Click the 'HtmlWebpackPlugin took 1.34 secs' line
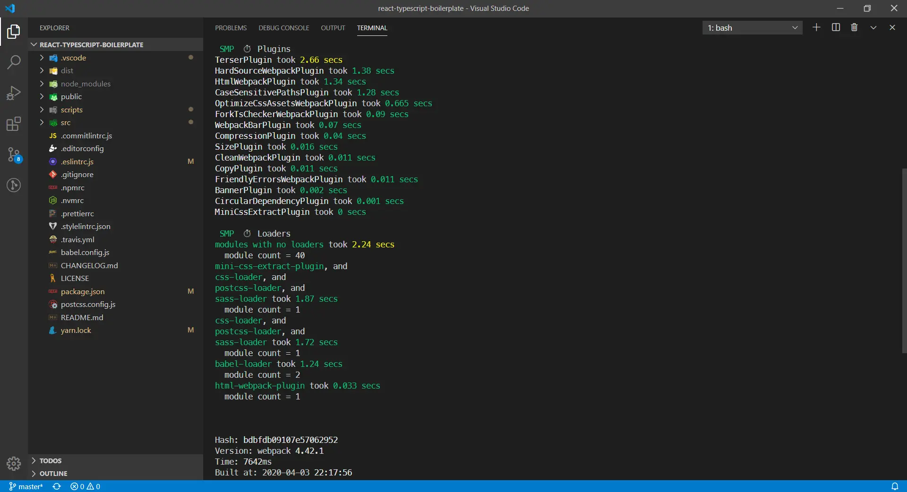 (291, 81)
